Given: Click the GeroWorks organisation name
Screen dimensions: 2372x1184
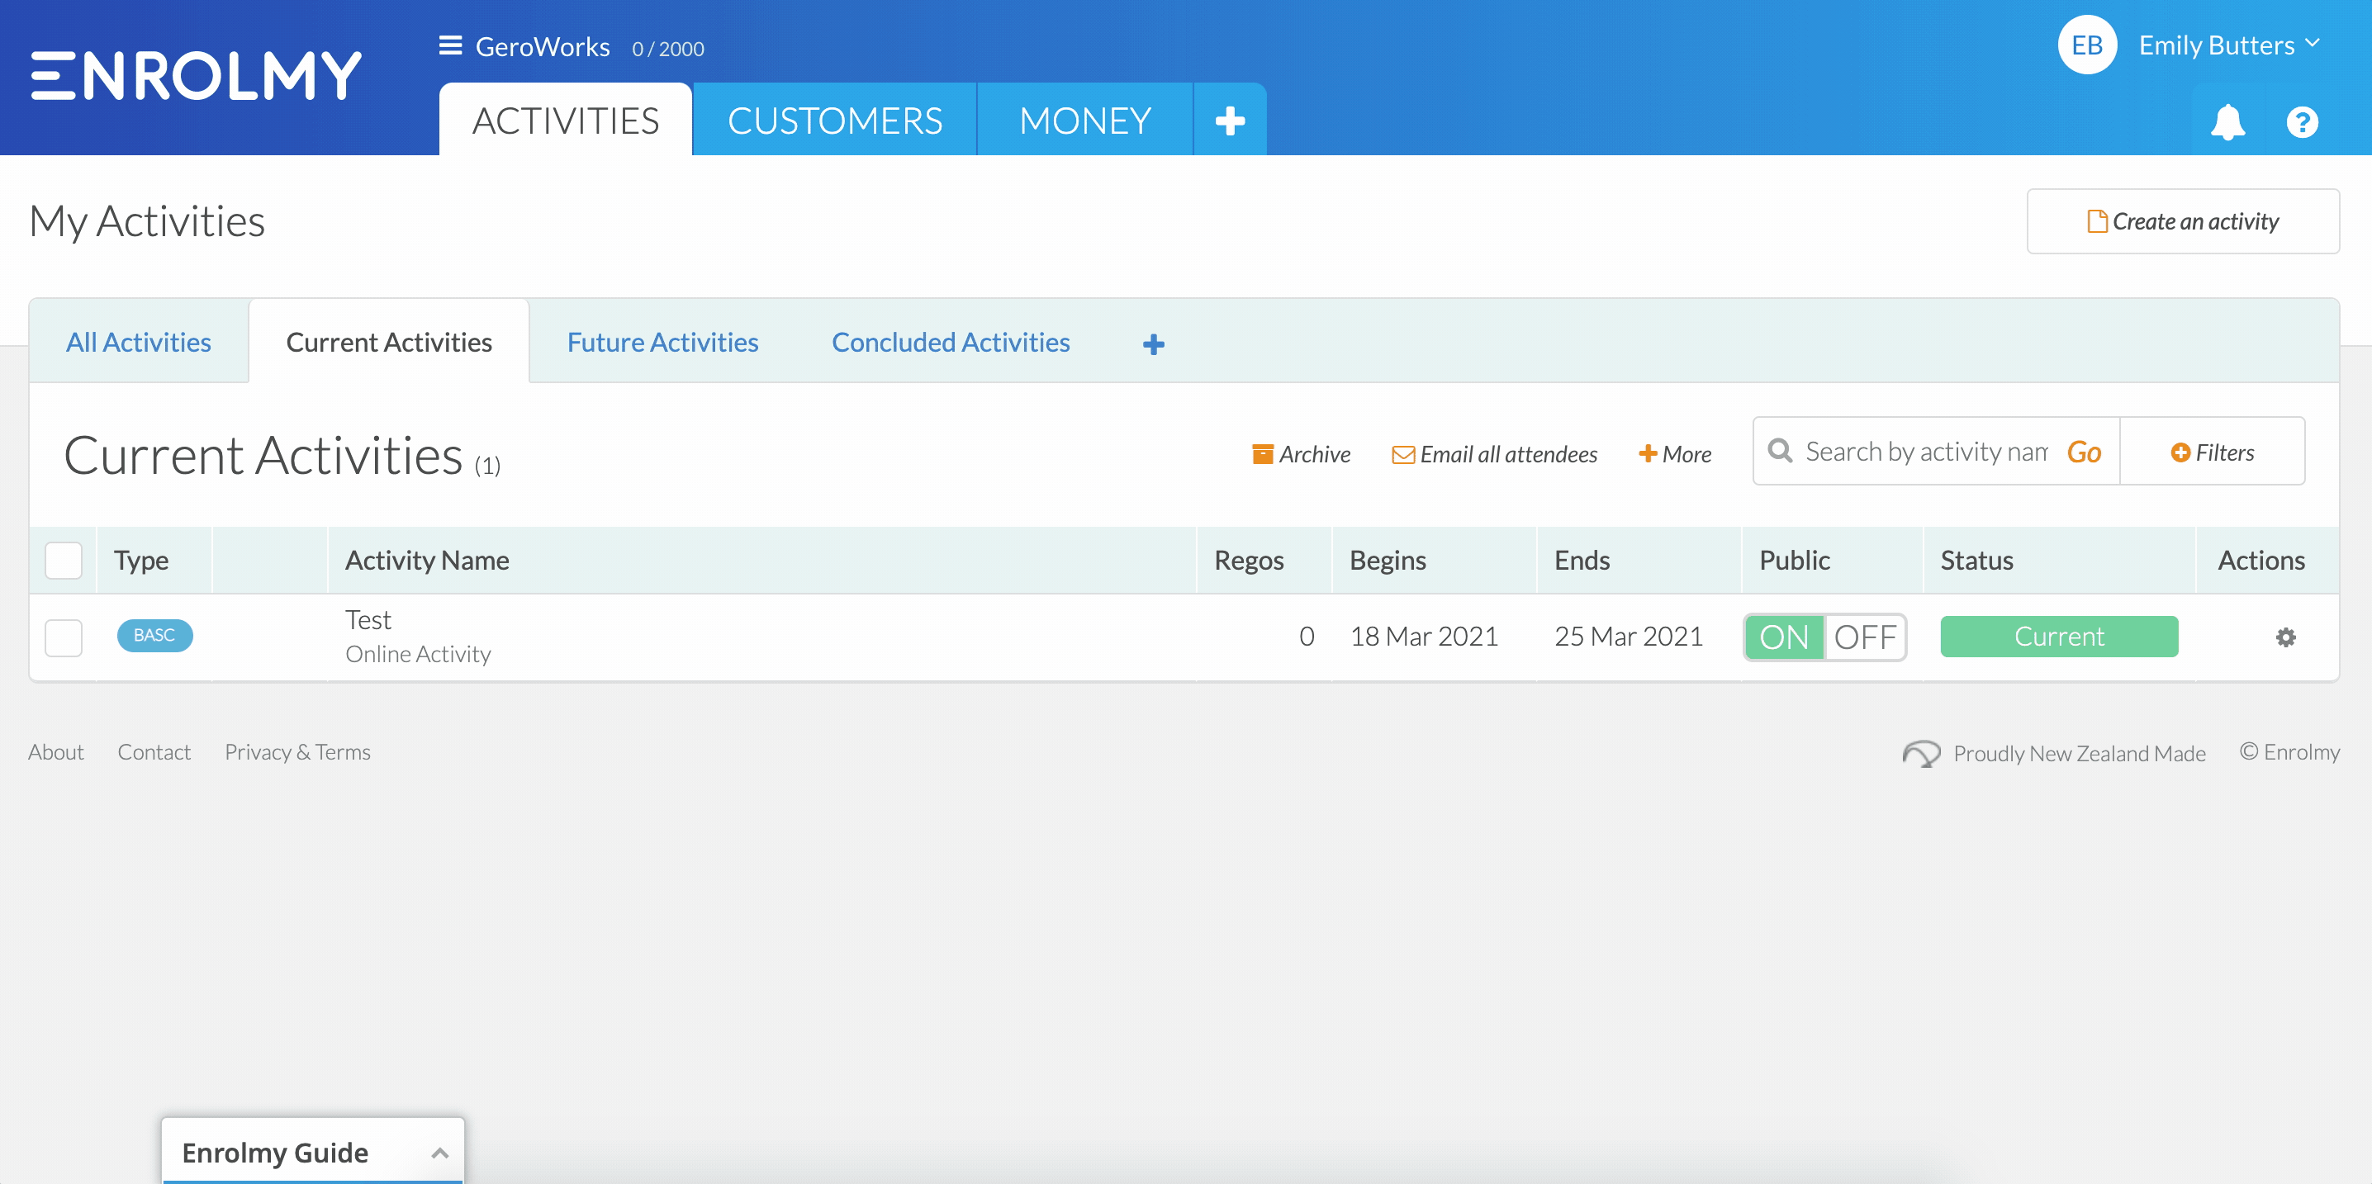Looking at the screenshot, I should [543, 46].
